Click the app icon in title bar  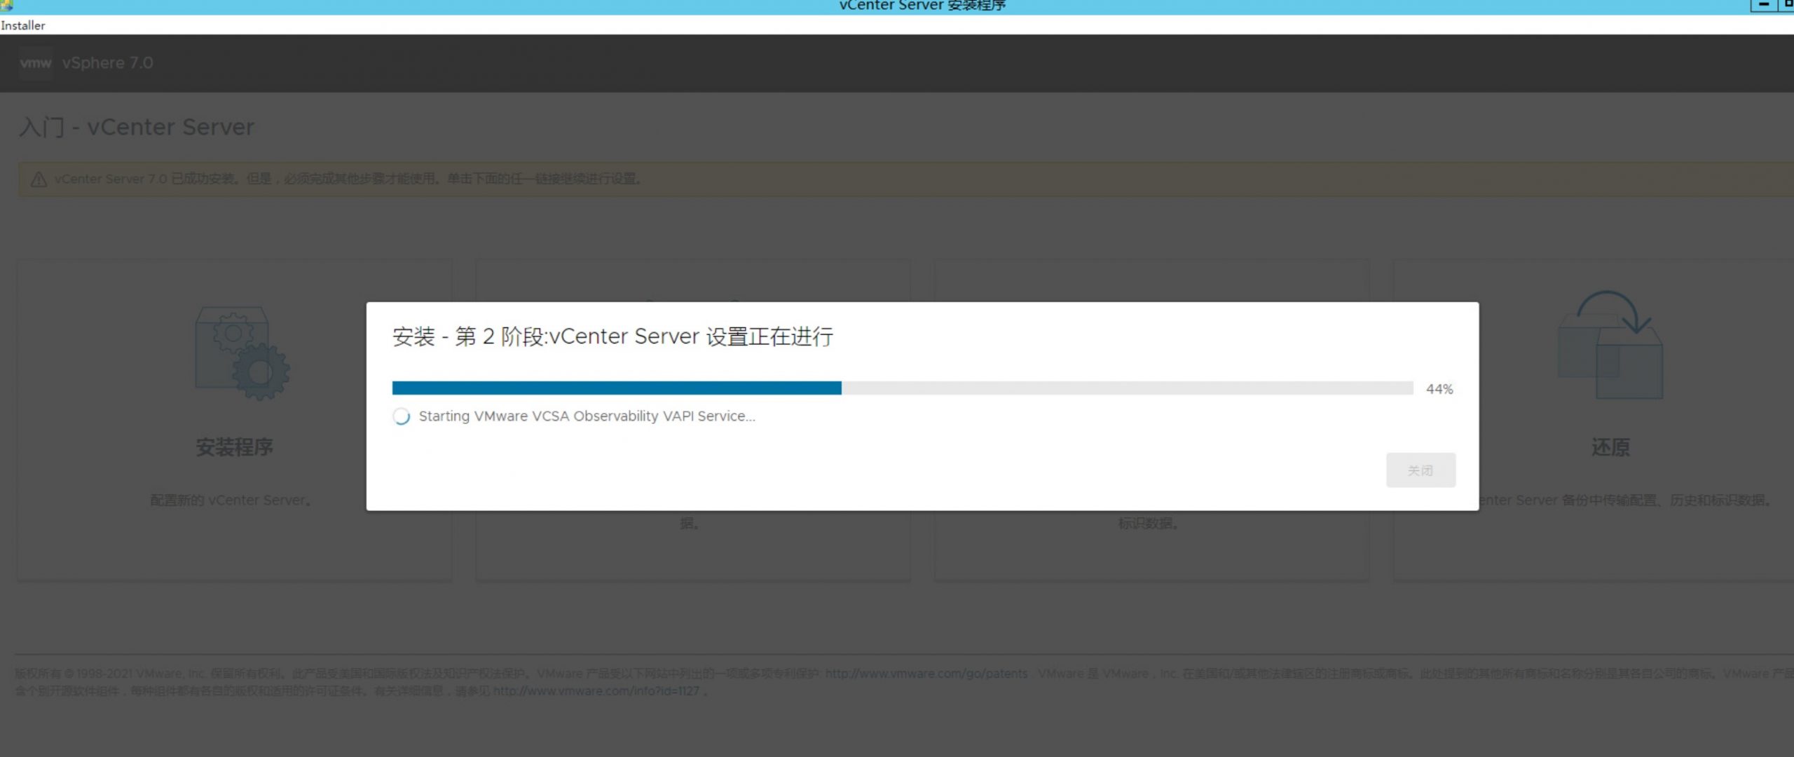(6, 6)
